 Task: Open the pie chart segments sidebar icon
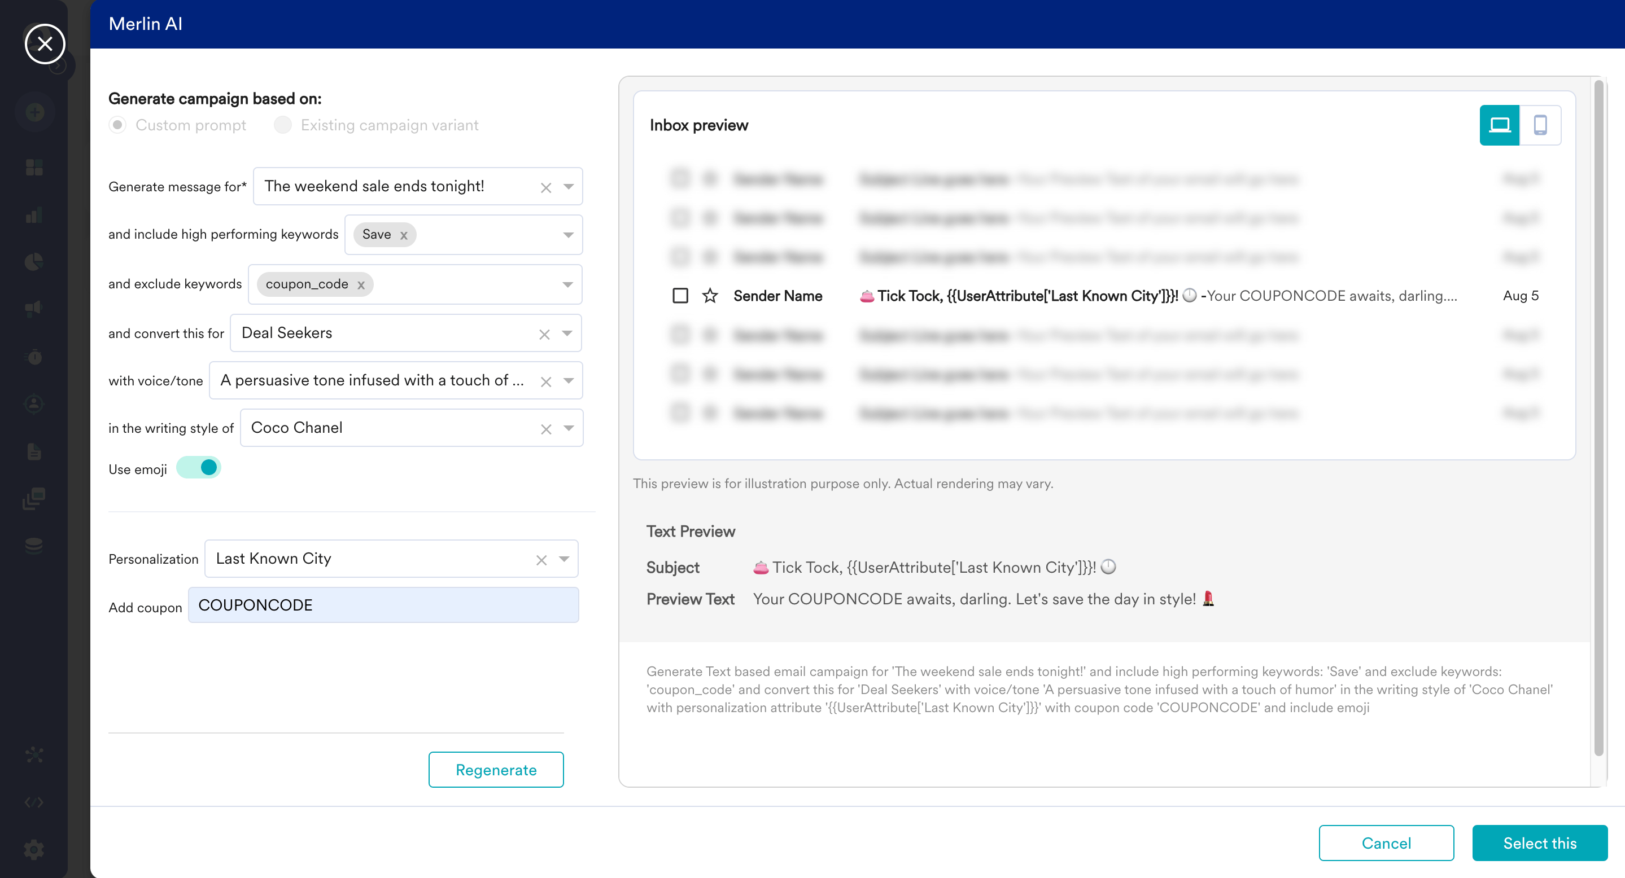(34, 262)
